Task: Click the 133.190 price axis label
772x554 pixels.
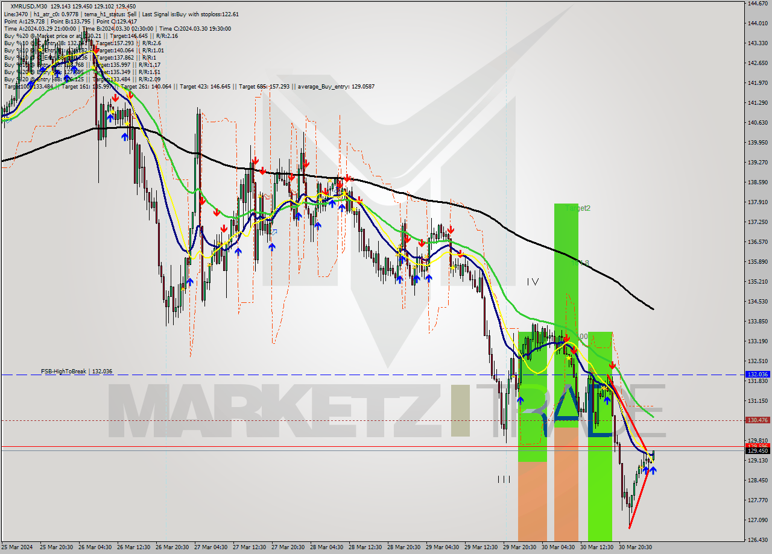Action: (758, 341)
